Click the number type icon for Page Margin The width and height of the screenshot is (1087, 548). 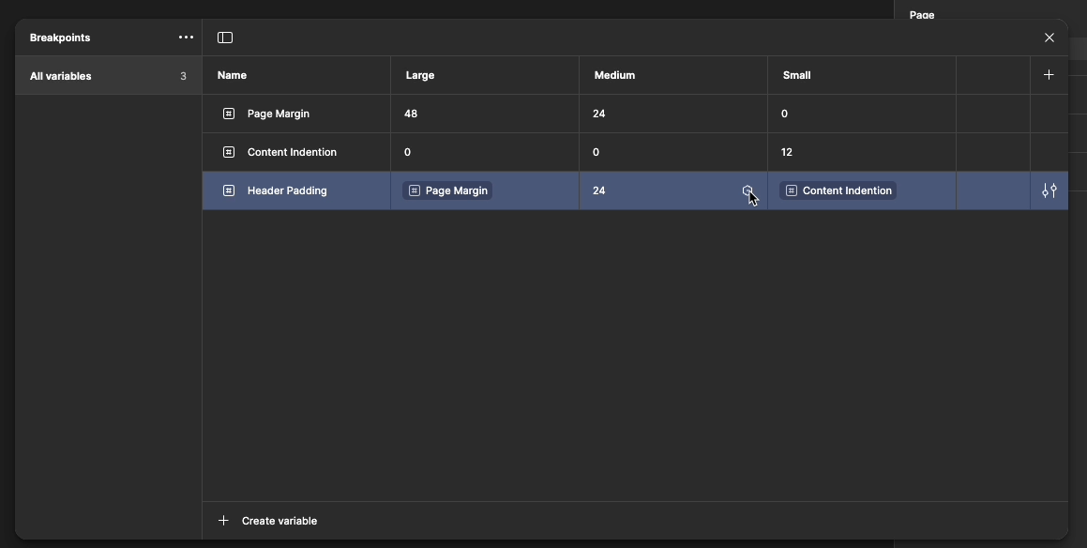[229, 114]
